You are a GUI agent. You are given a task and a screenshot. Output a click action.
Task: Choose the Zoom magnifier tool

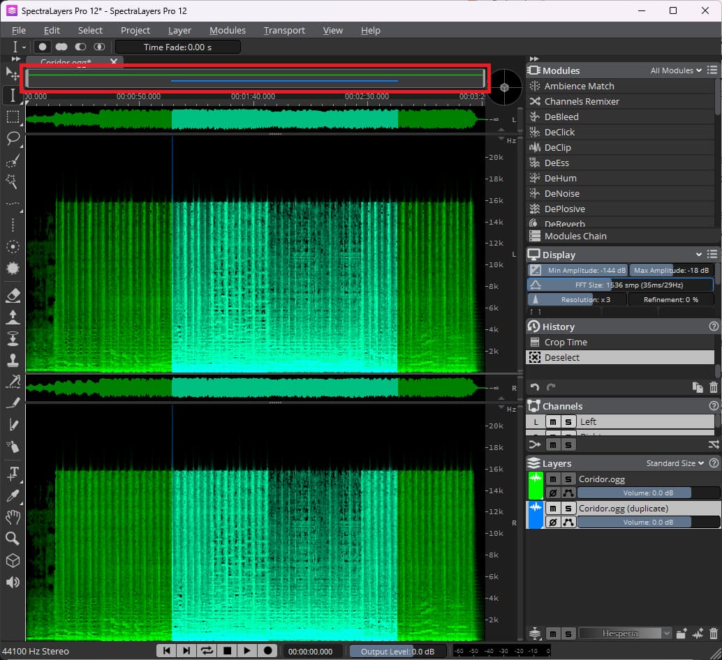pos(13,539)
